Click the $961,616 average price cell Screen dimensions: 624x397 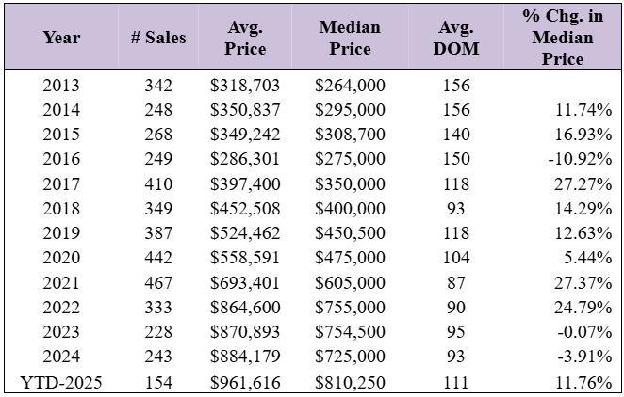tap(246, 382)
